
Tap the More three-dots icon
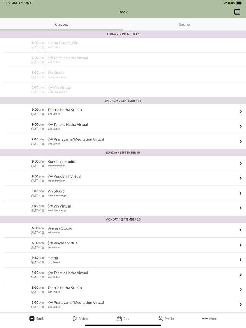[205, 319]
